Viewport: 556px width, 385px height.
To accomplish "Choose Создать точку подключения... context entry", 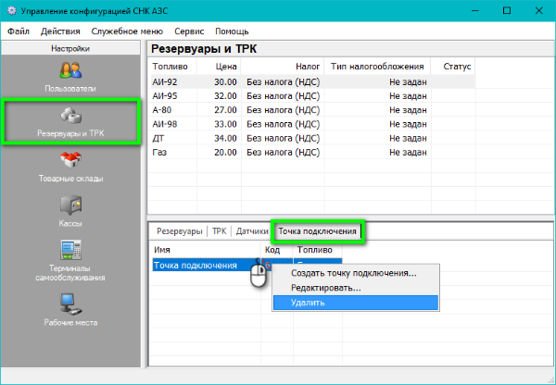I will click(353, 273).
